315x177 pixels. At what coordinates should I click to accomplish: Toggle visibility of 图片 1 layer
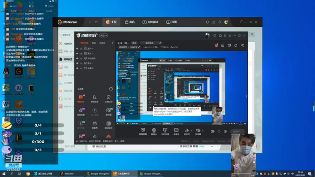click(x=77, y=63)
